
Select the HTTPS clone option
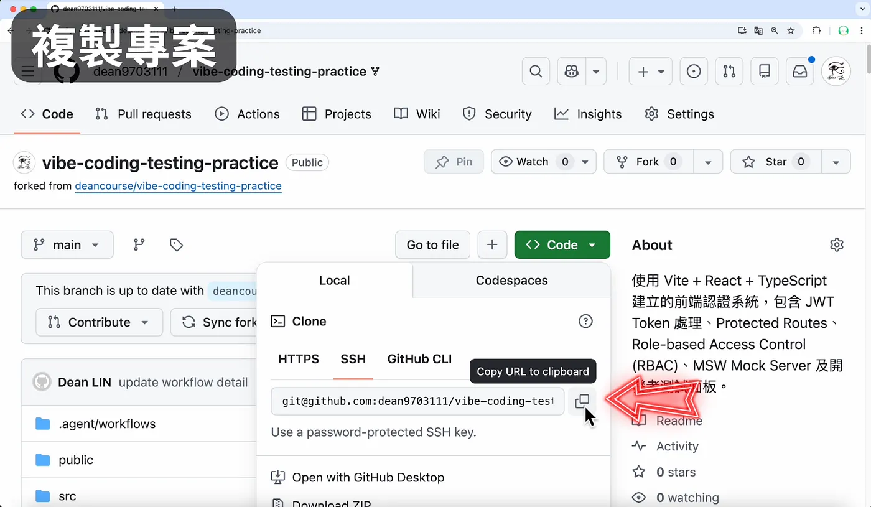click(x=299, y=359)
